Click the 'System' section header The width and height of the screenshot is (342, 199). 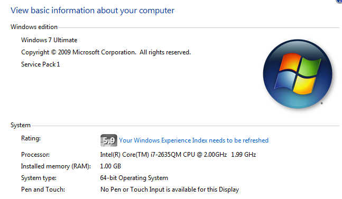click(x=21, y=125)
